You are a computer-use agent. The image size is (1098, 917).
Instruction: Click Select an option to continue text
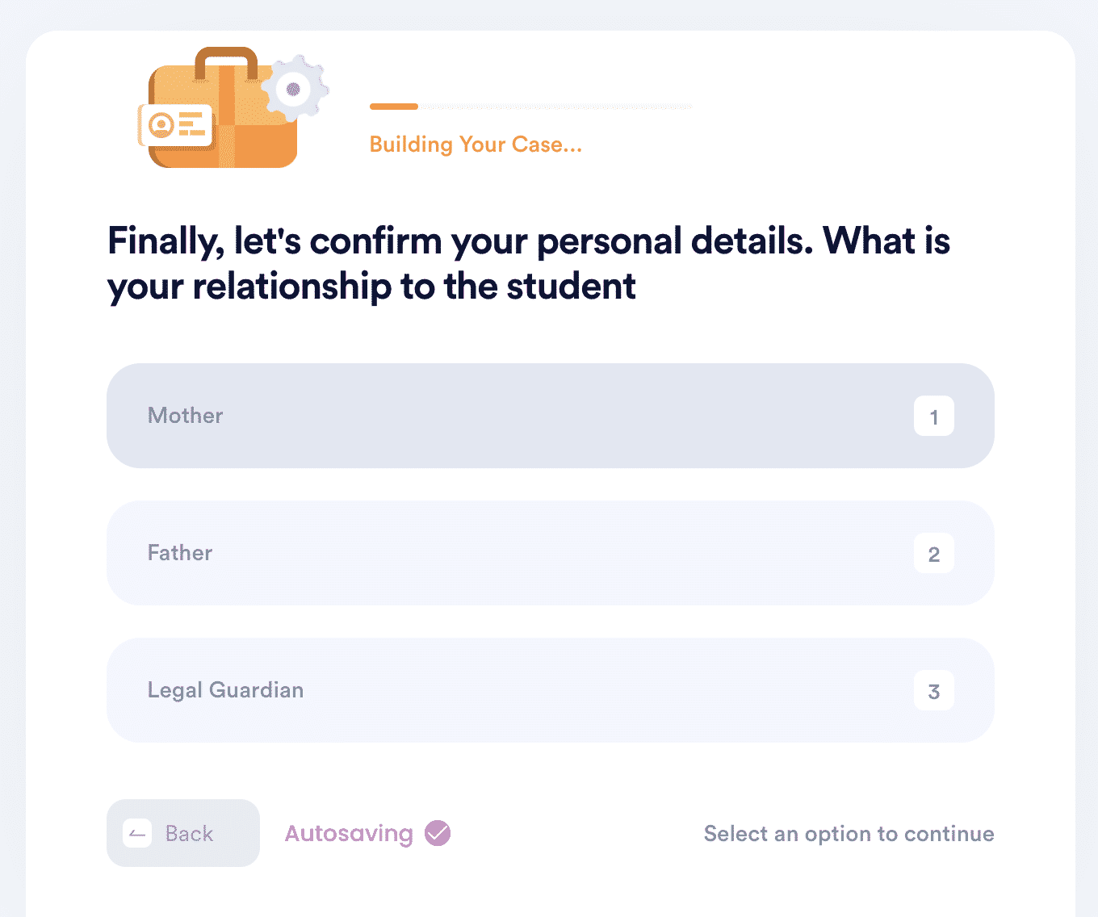(x=849, y=834)
